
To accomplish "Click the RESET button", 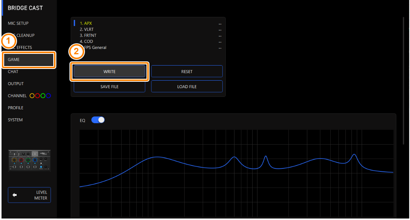I will click(187, 72).
